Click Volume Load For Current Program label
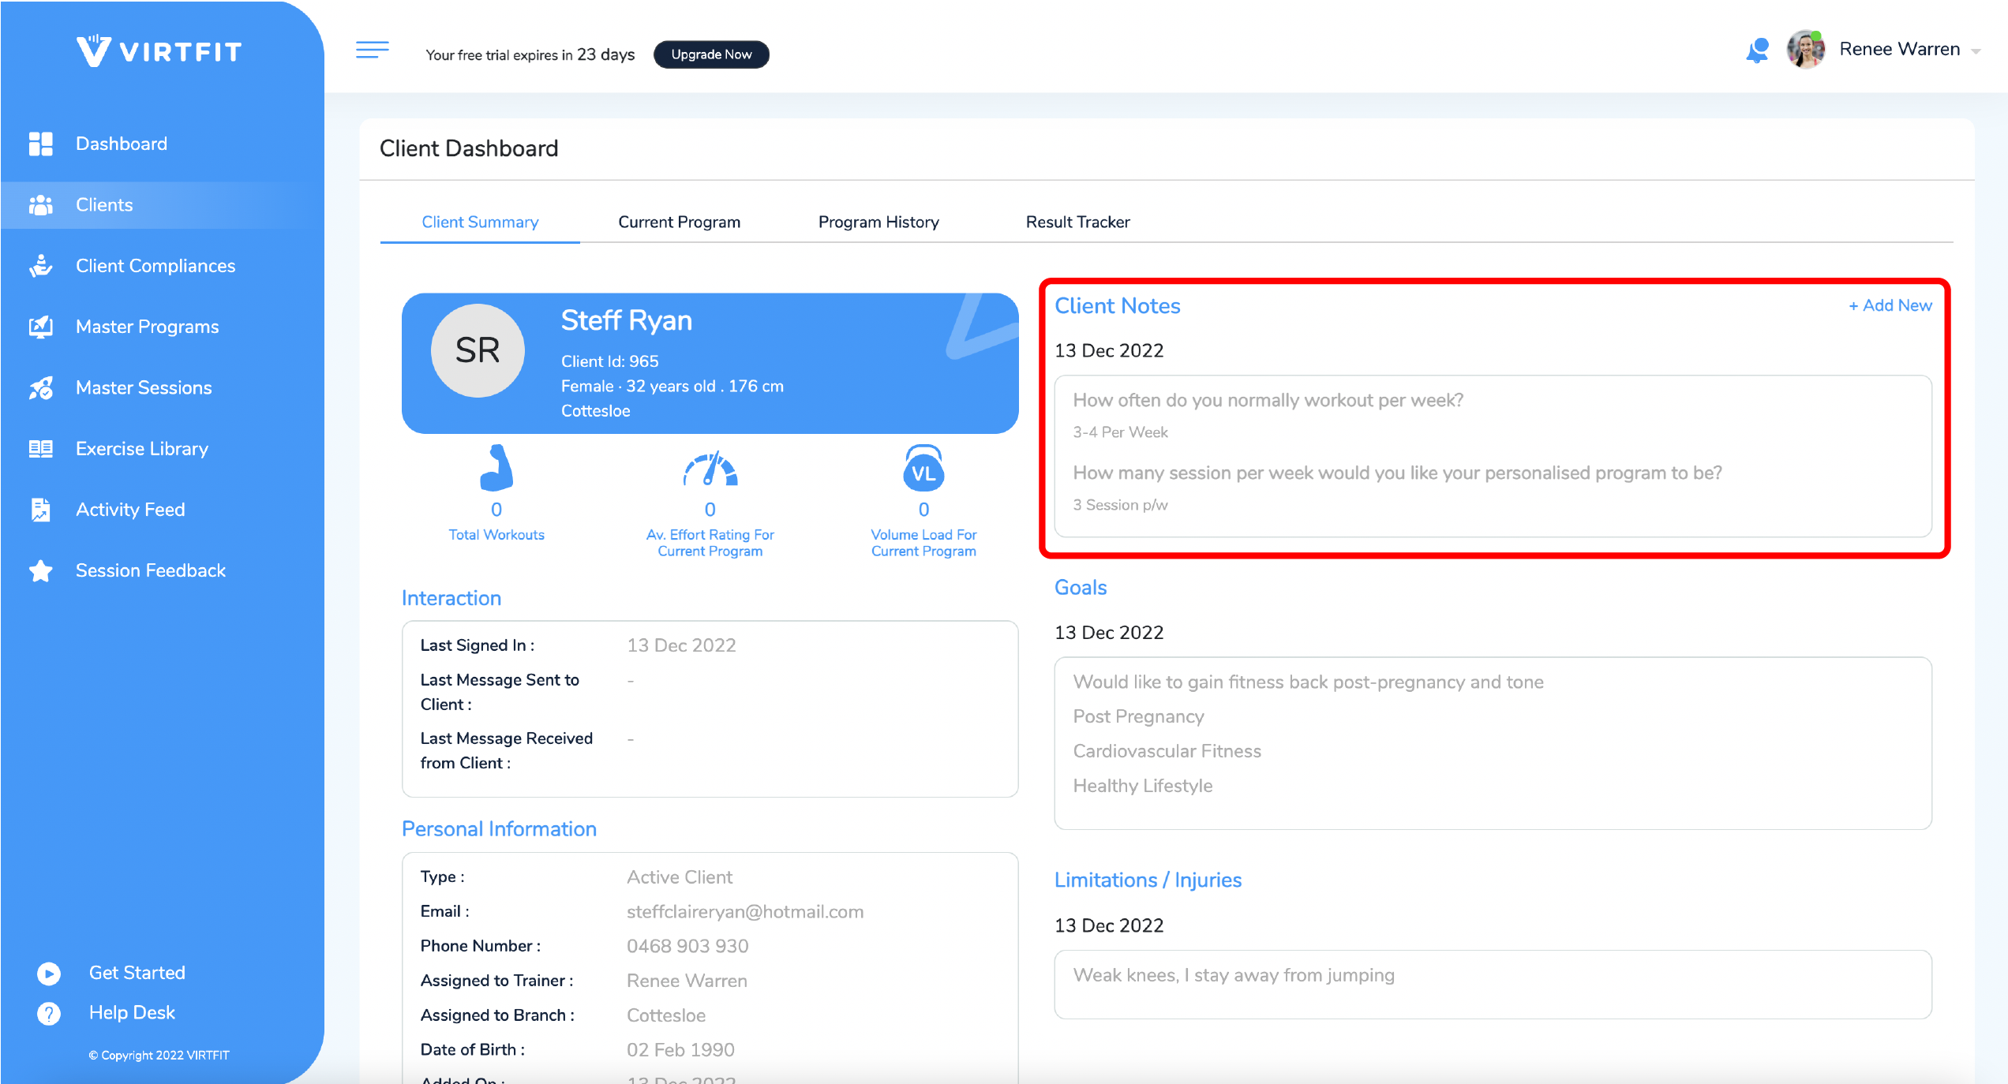The image size is (2008, 1084). (x=923, y=543)
